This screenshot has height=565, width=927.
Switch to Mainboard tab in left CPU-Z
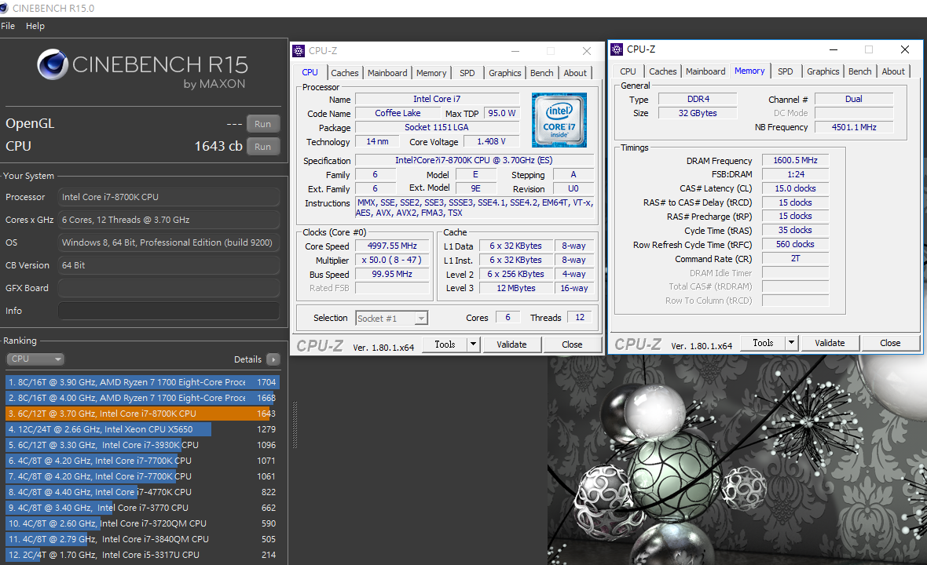[387, 73]
